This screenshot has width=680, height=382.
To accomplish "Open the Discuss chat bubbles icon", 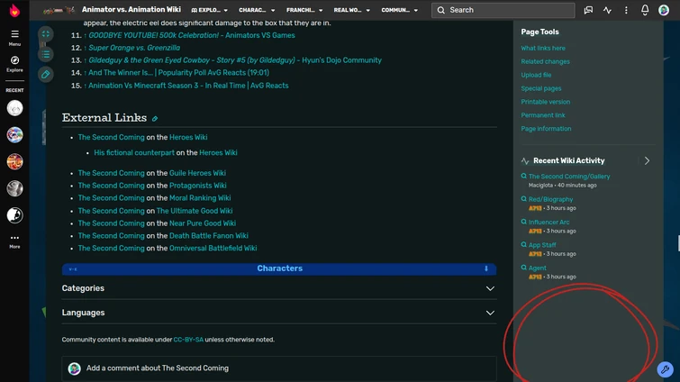I will pyautogui.click(x=588, y=10).
